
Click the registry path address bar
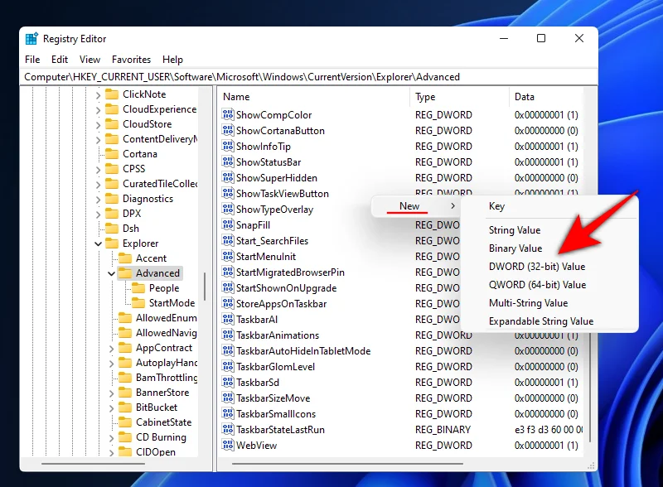[249, 76]
